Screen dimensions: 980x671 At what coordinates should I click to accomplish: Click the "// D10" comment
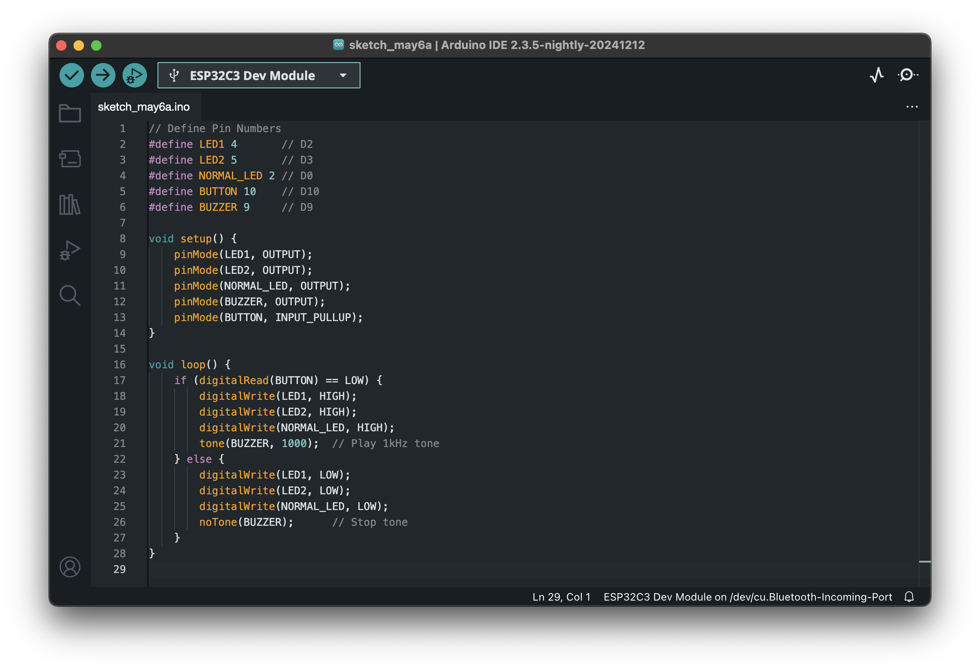[300, 191]
